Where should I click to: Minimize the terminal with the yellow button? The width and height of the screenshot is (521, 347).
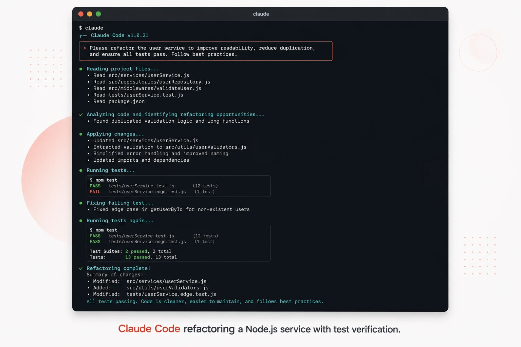click(x=90, y=14)
